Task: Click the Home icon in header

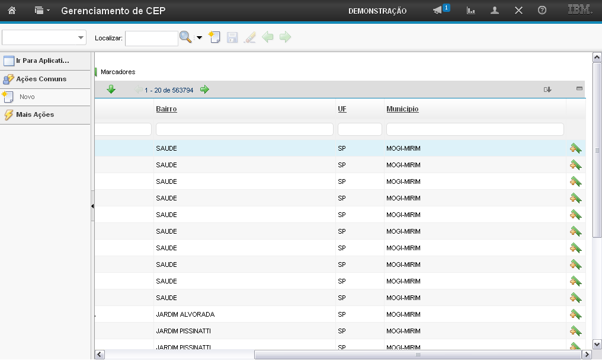Action: (11, 11)
